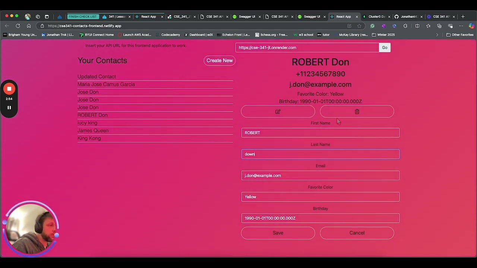Image resolution: width=477 pixels, height=268 pixels.
Task: Click the Favorite Color field with Yellow
Action: tap(320, 197)
